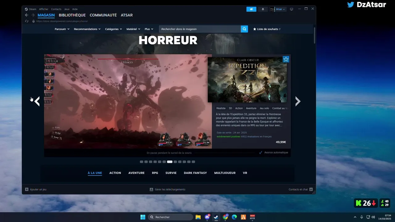Toggle Avance automatique checkbox
The image size is (395, 222).
[x=261, y=152]
